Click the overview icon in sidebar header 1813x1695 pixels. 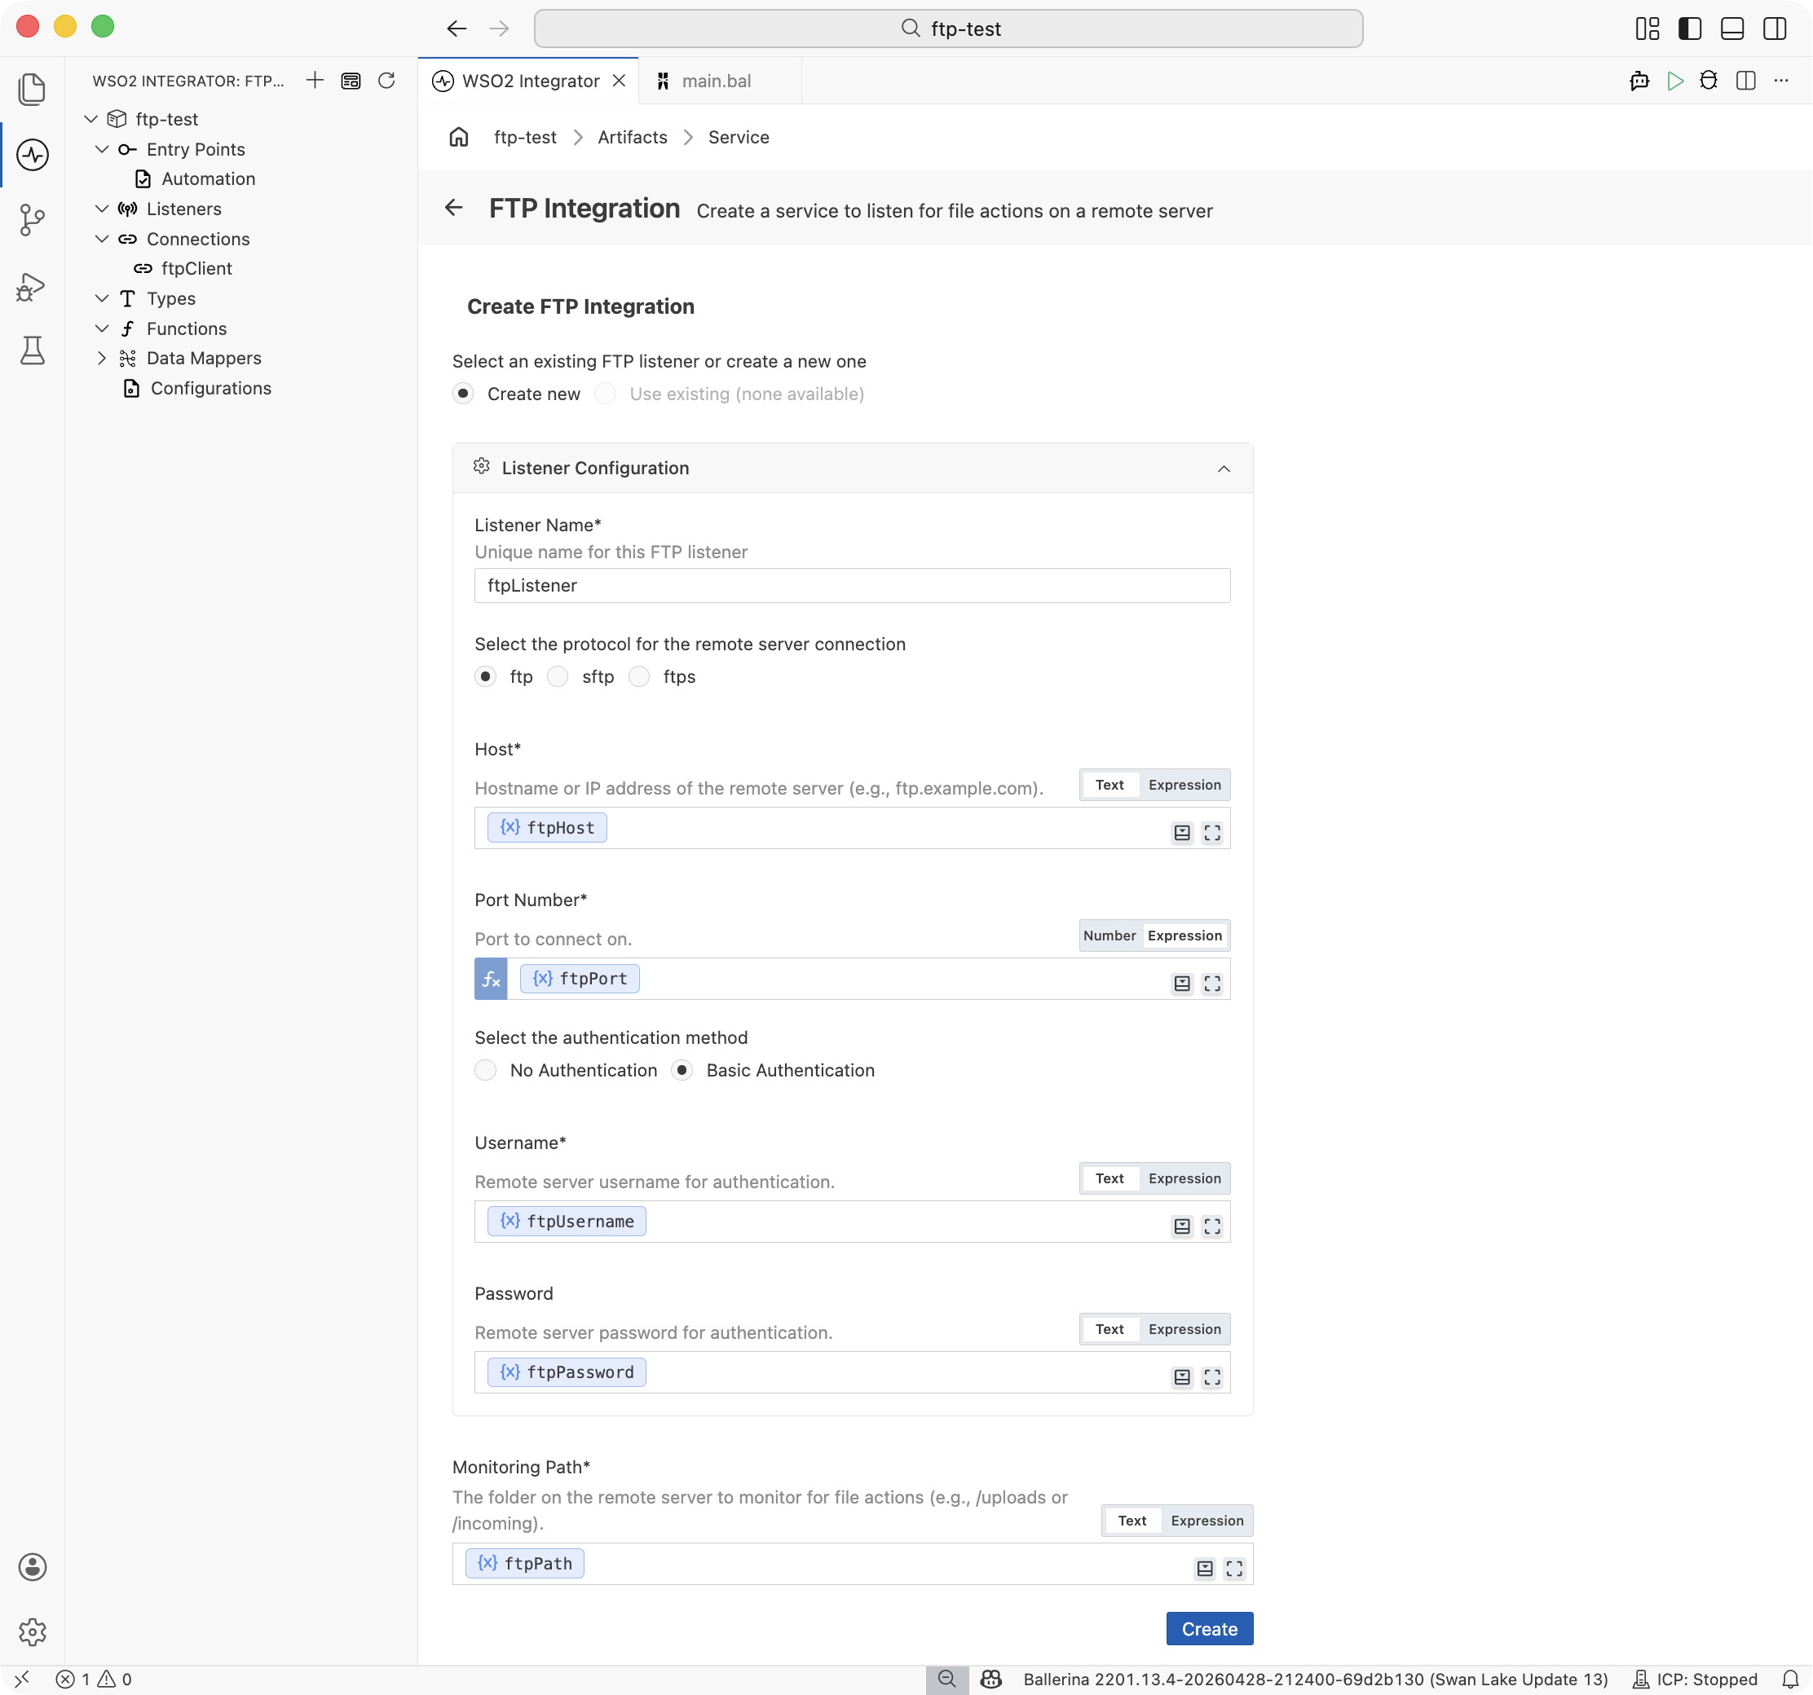point(351,80)
